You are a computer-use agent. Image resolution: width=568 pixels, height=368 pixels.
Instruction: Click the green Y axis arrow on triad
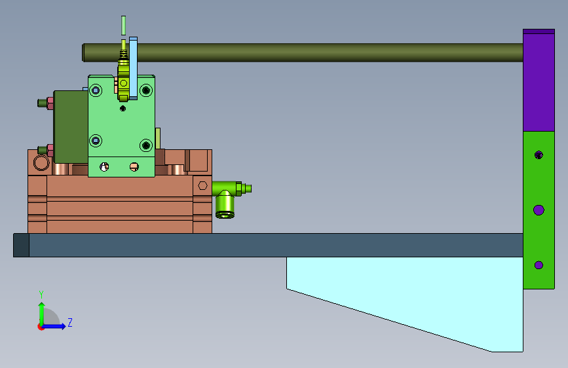(x=42, y=313)
